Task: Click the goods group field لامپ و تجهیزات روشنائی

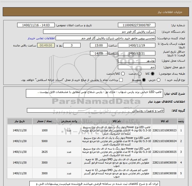Action: coord(96,110)
